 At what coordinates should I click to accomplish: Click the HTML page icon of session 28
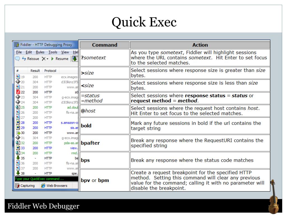(18, 122)
